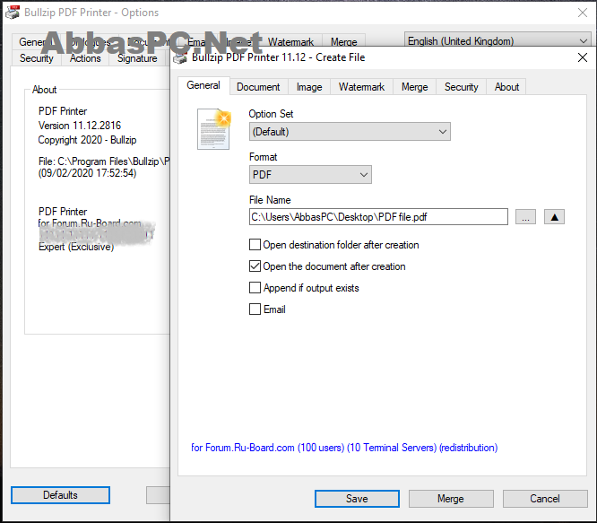
Task: Select Watermark tab in the Options window
Action: 290,41
